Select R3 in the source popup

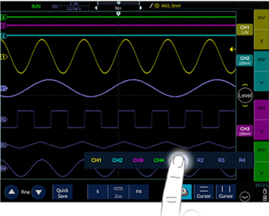tap(221, 160)
